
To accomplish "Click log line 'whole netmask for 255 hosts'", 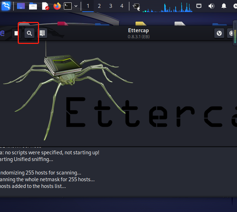I will click(x=47, y=179).
